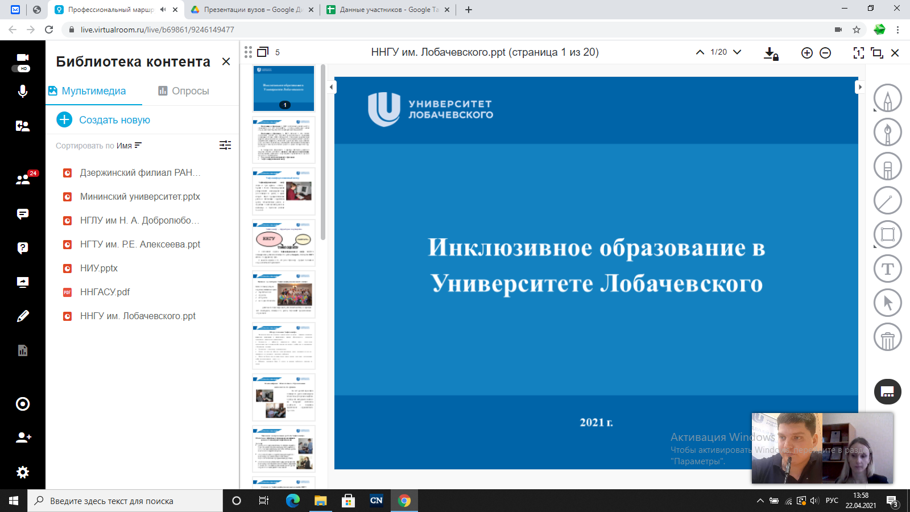Go to previous slide with up chevron
Image resolution: width=910 pixels, height=512 pixels.
[700, 52]
